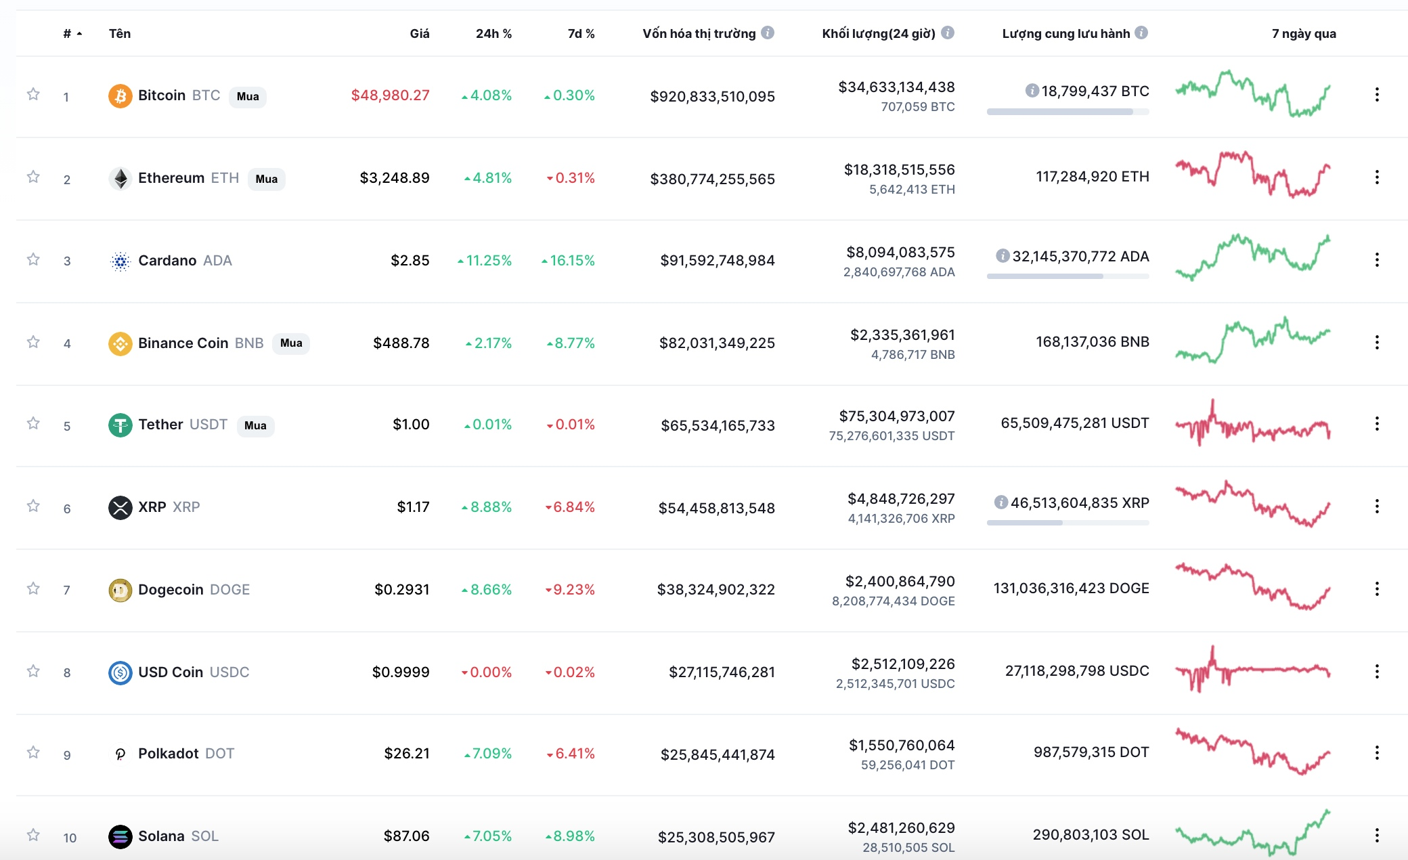Open Solana's 7-day sparkline chart
Image resolution: width=1408 pixels, height=860 pixels.
coord(1253,833)
